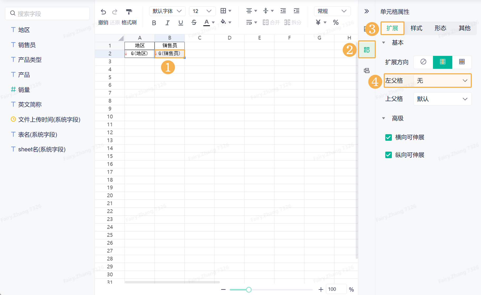Click the zoom slider handle
481x295 pixels.
coord(249,290)
